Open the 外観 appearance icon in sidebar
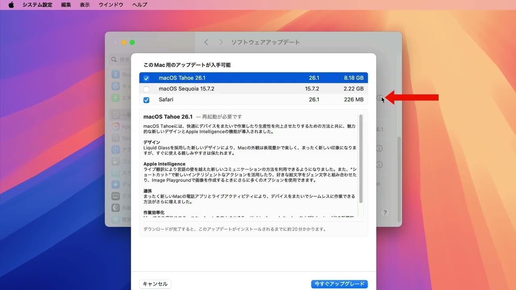Image resolution: width=516 pixels, height=290 pixels. click(116, 208)
